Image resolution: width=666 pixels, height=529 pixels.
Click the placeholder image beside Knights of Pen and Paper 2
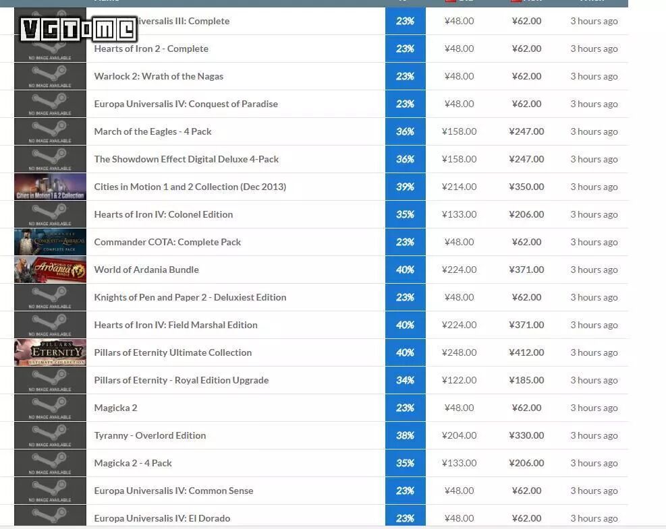coord(50,297)
